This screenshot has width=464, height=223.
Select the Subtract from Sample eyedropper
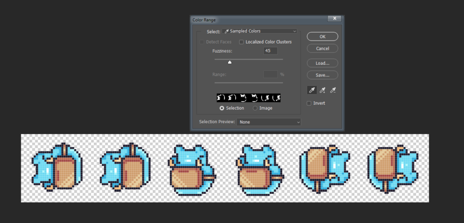(333, 90)
